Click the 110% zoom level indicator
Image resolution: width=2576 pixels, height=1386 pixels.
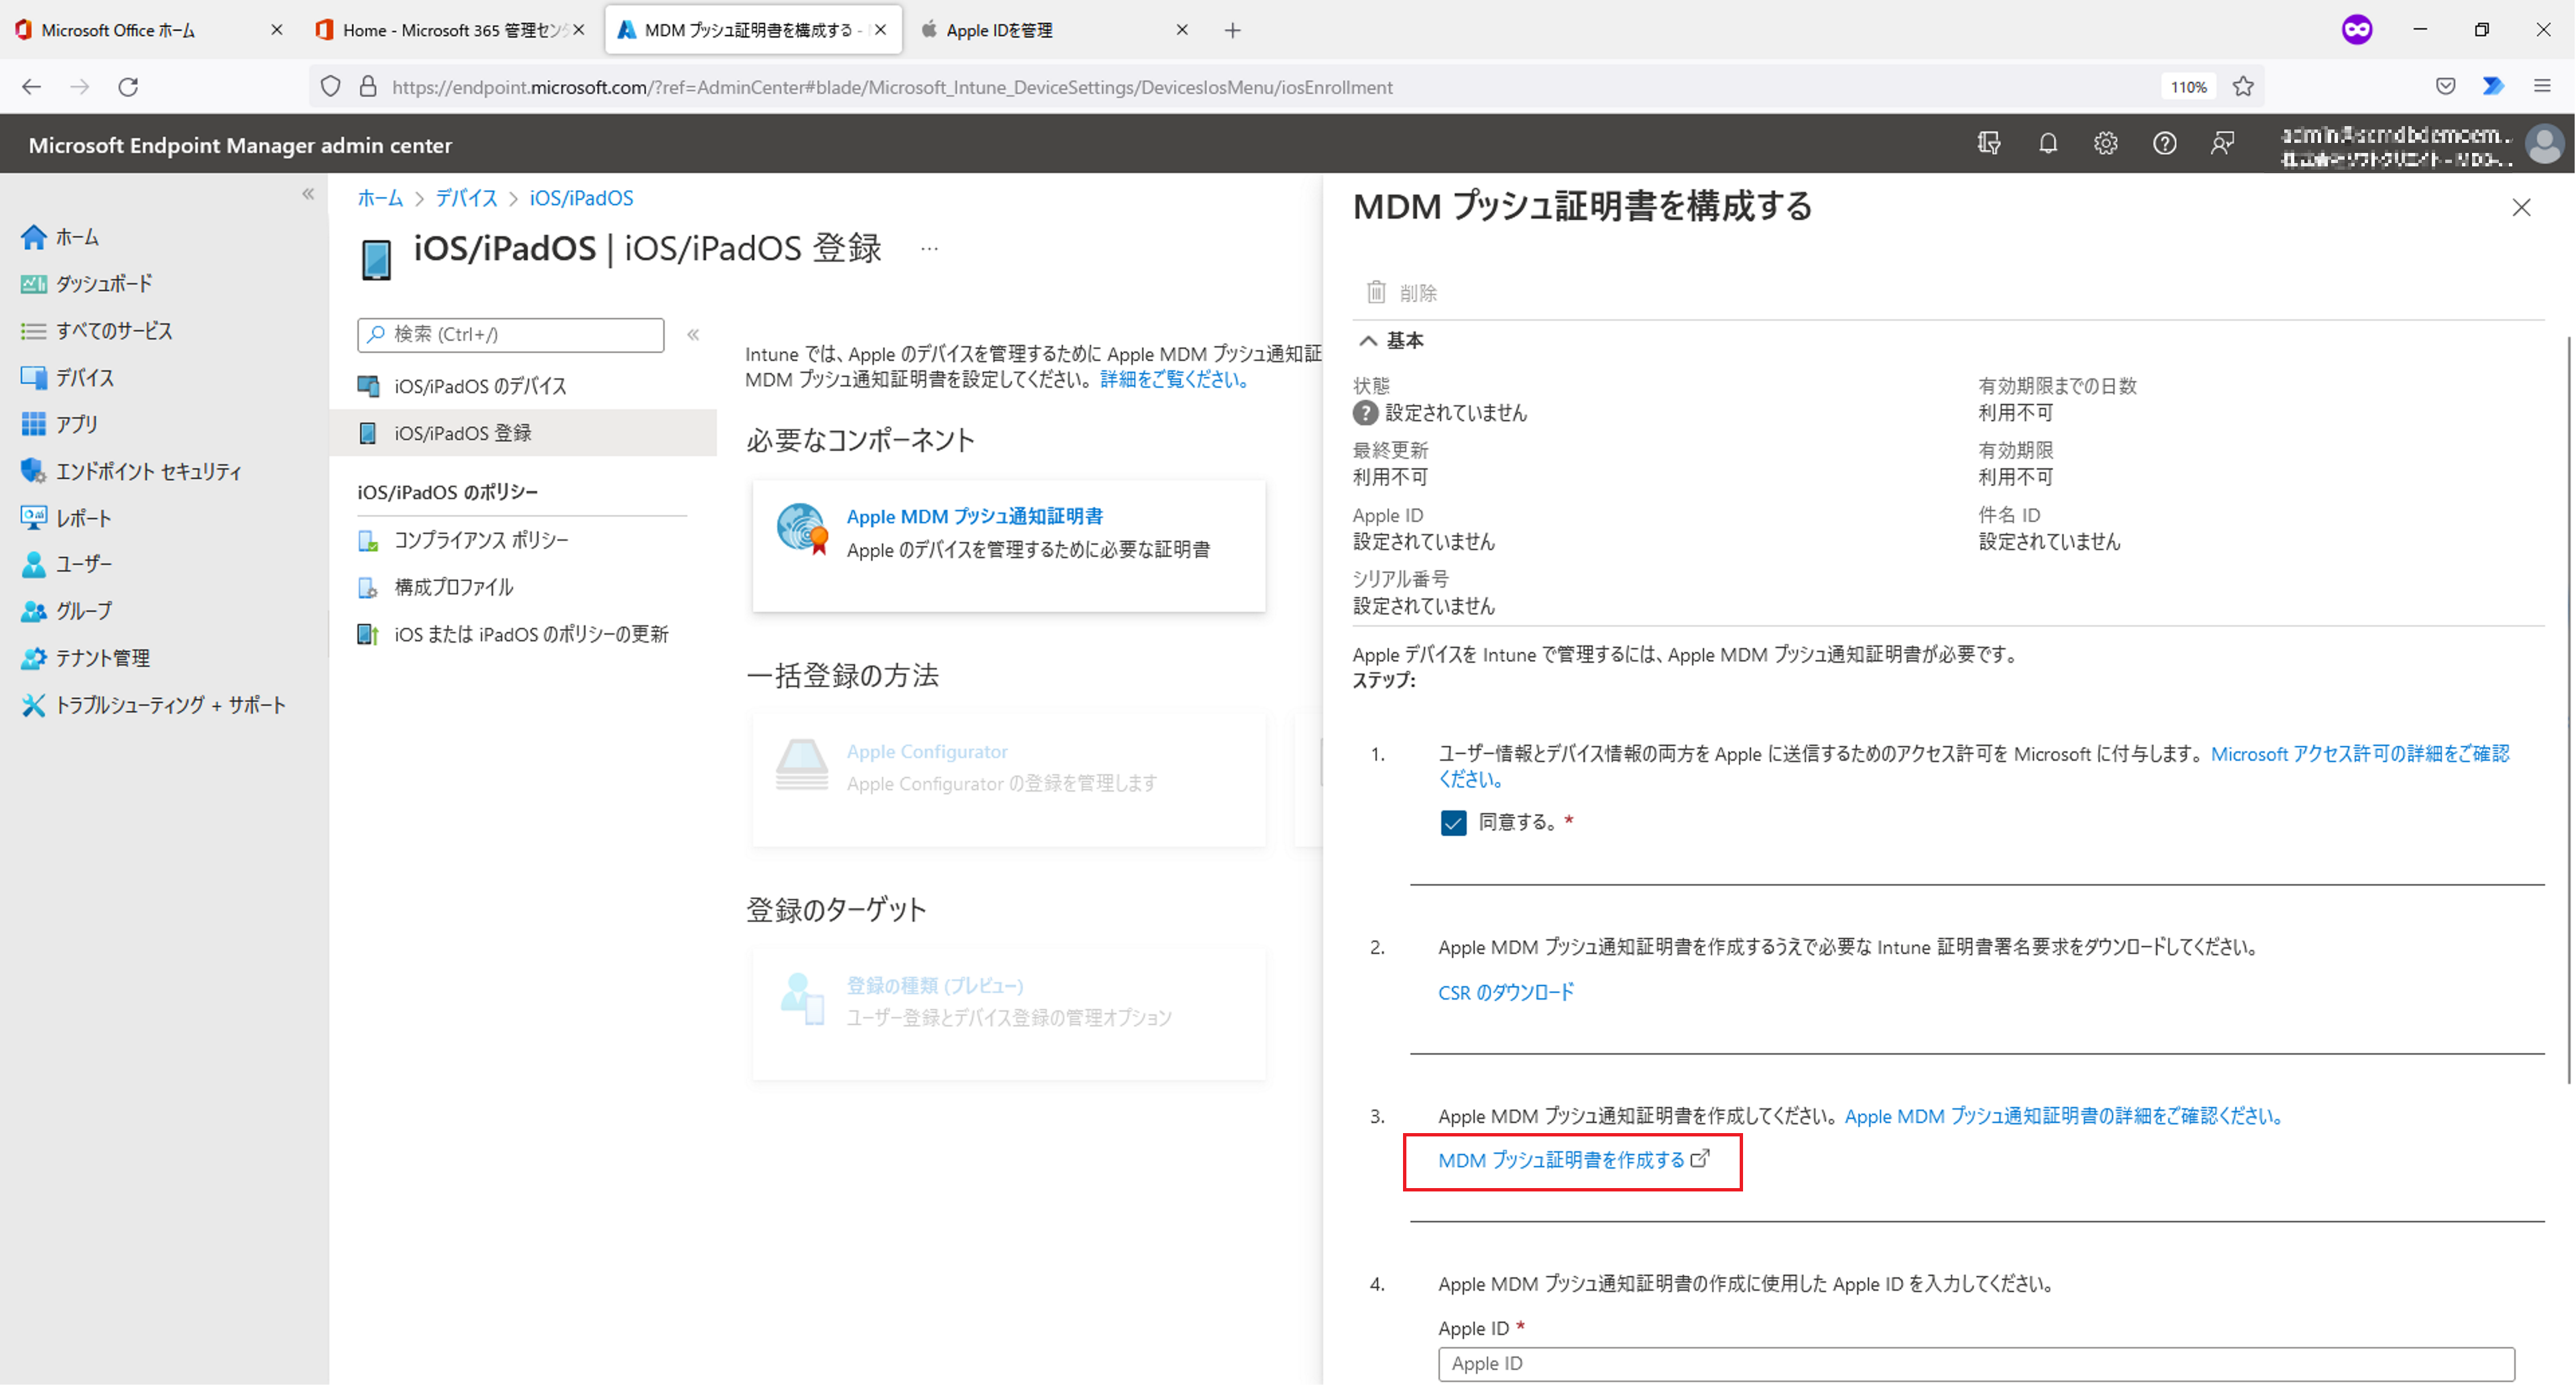click(x=2188, y=87)
